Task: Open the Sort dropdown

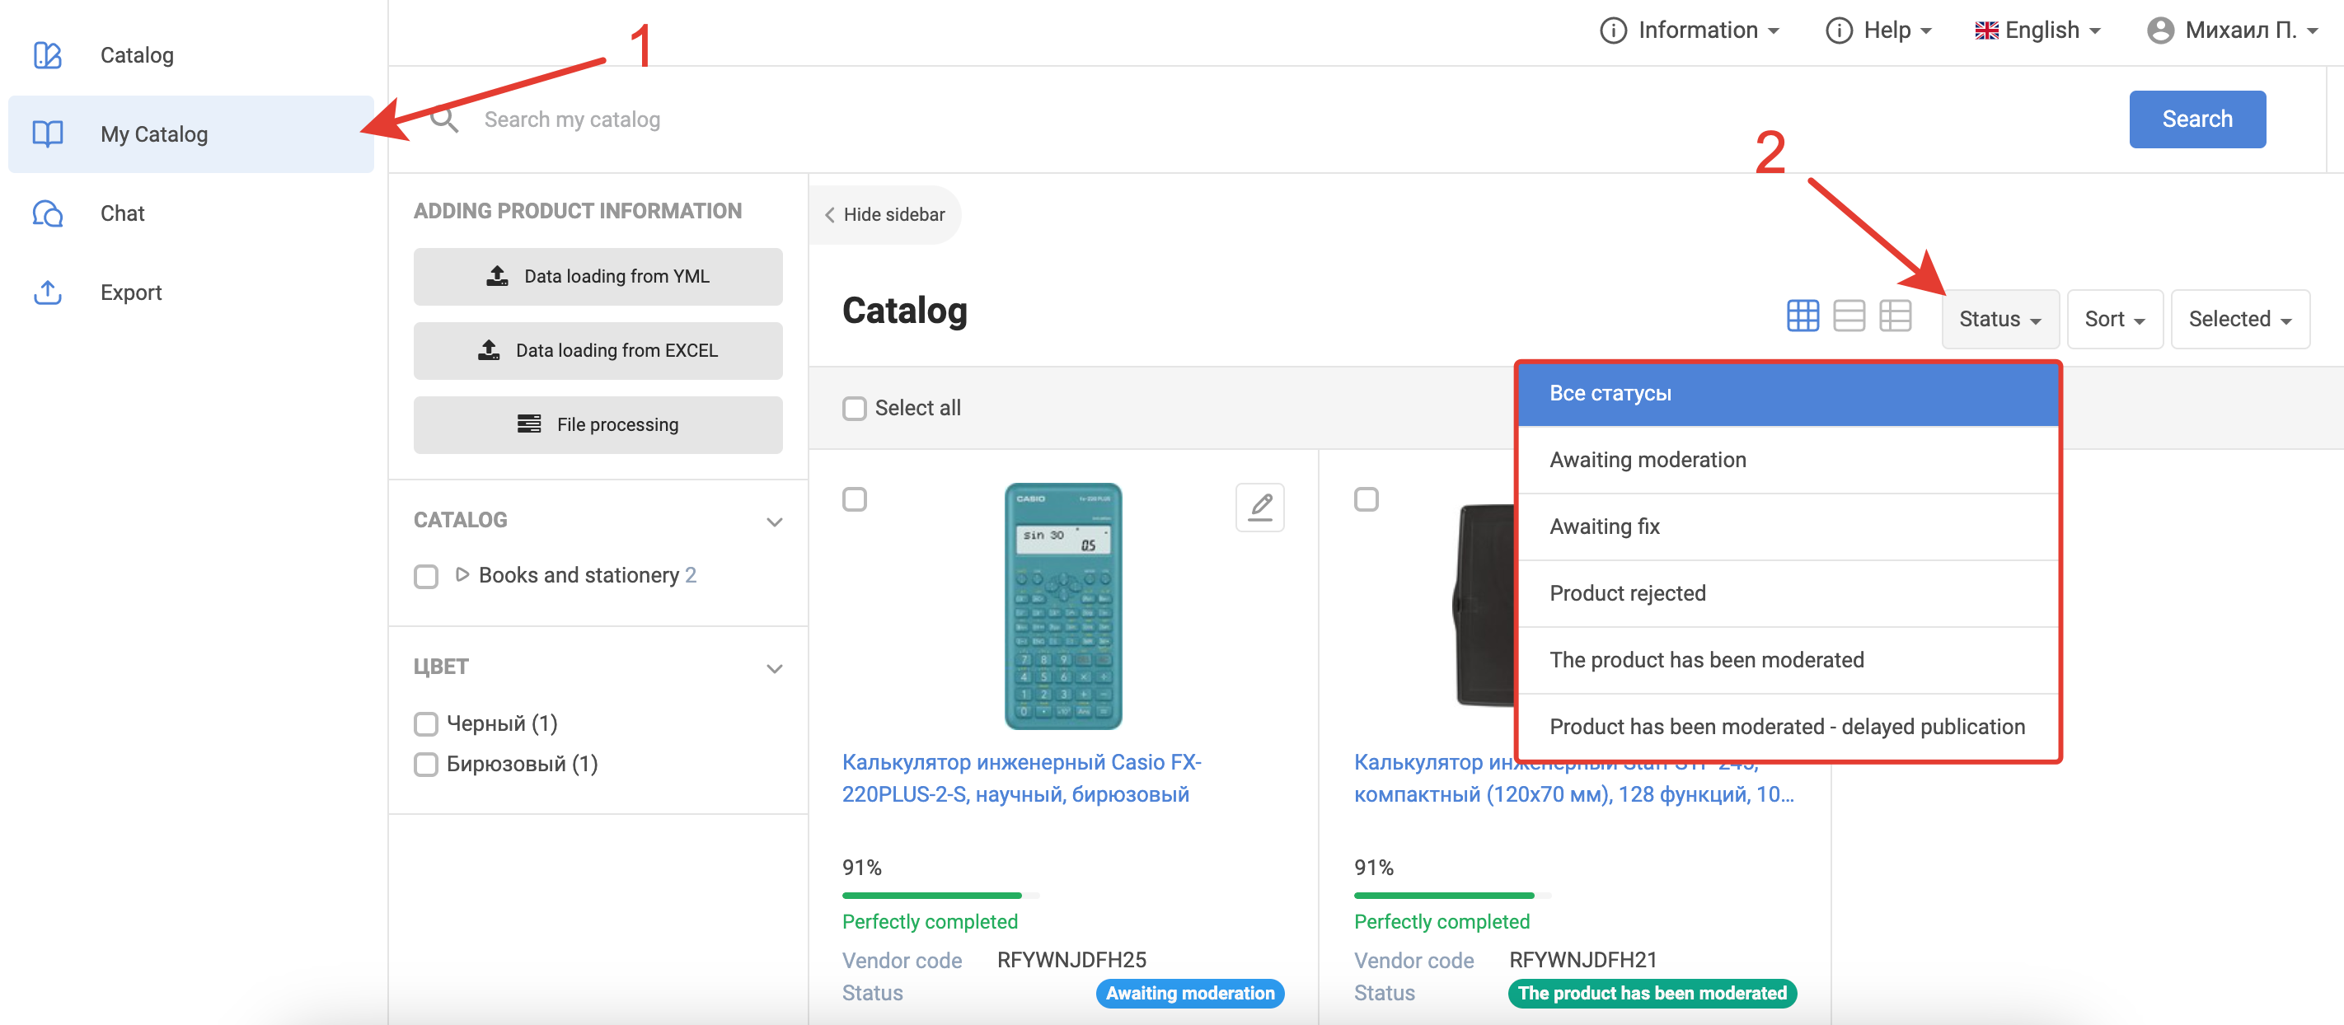Action: [2114, 319]
